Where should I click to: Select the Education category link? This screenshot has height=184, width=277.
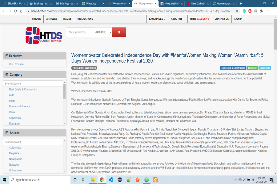(x=14, y=124)
